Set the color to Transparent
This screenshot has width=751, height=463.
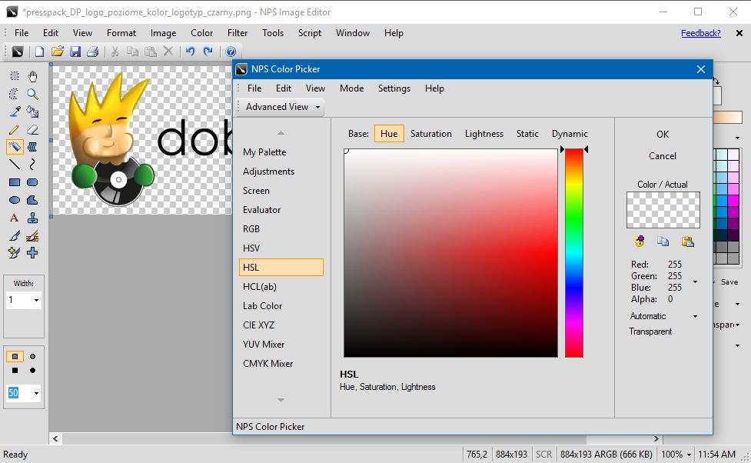coord(650,331)
